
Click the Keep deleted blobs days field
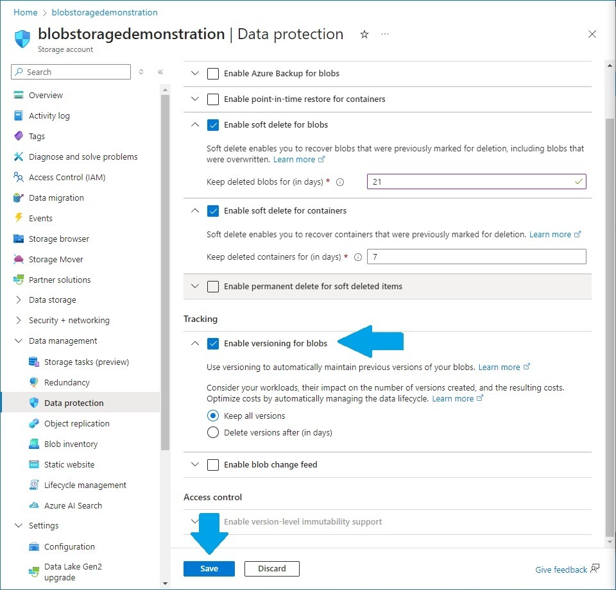477,181
